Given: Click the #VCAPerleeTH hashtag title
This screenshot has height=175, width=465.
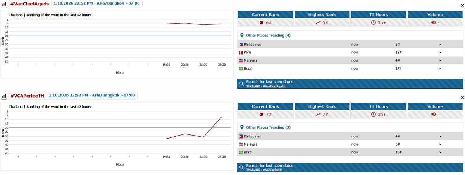Looking at the screenshot, I should (x=27, y=96).
